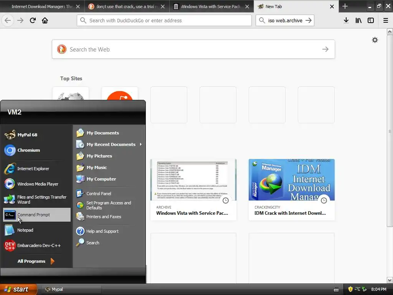Open MyPal 68 from Start menu
The height and width of the screenshot is (295, 393).
36,135
